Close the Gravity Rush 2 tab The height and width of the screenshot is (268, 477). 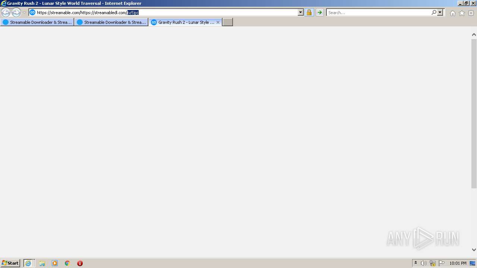pyautogui.click(x=218, y=22)
